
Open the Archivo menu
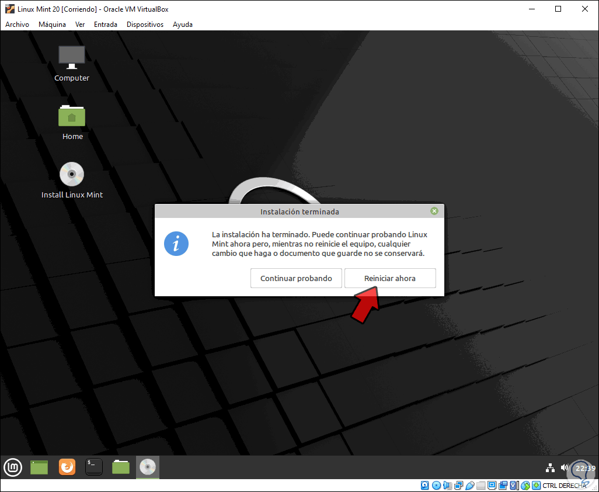(x=17, y=25)
